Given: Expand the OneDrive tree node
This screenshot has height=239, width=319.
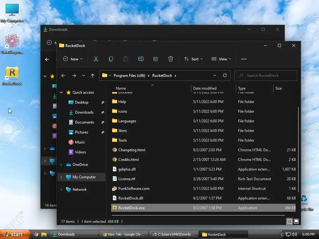Looking at the screenshot, I should (61, 165).
